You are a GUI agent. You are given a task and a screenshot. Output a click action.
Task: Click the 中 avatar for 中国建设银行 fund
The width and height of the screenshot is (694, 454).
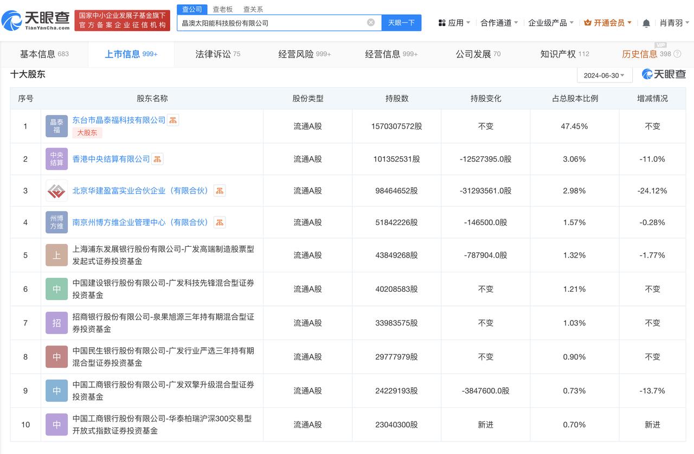(x=57, y=289)
